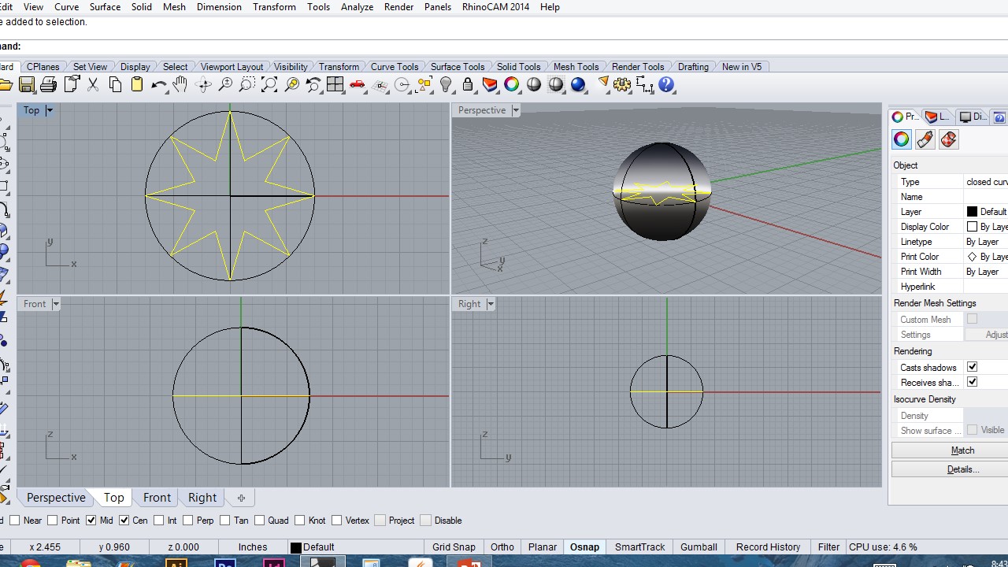Screen dimensions: 1008x567
Task: Open the Layer value dropdown in Properties
Action: tap(986, 212)
